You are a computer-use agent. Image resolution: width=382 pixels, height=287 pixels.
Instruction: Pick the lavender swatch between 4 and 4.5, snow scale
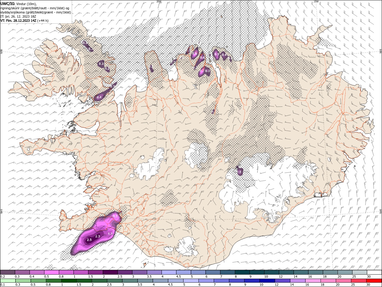click(x=169, y=272)
